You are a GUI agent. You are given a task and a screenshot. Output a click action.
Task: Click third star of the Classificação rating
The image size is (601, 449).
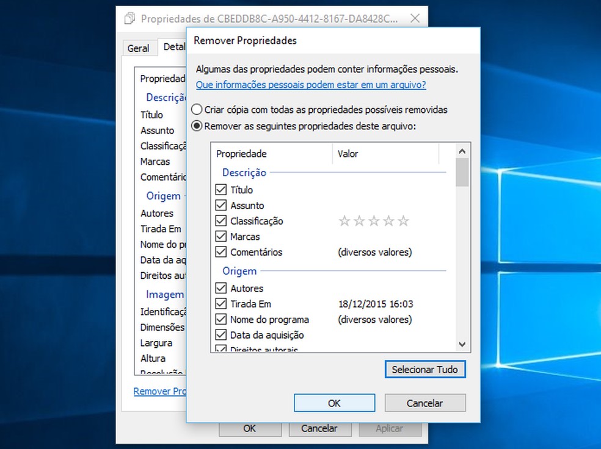[374, 221]
